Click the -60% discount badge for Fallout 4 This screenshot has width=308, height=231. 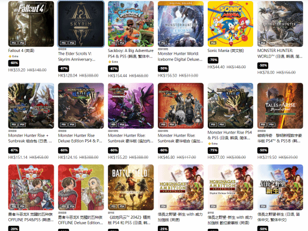(13, 63)
